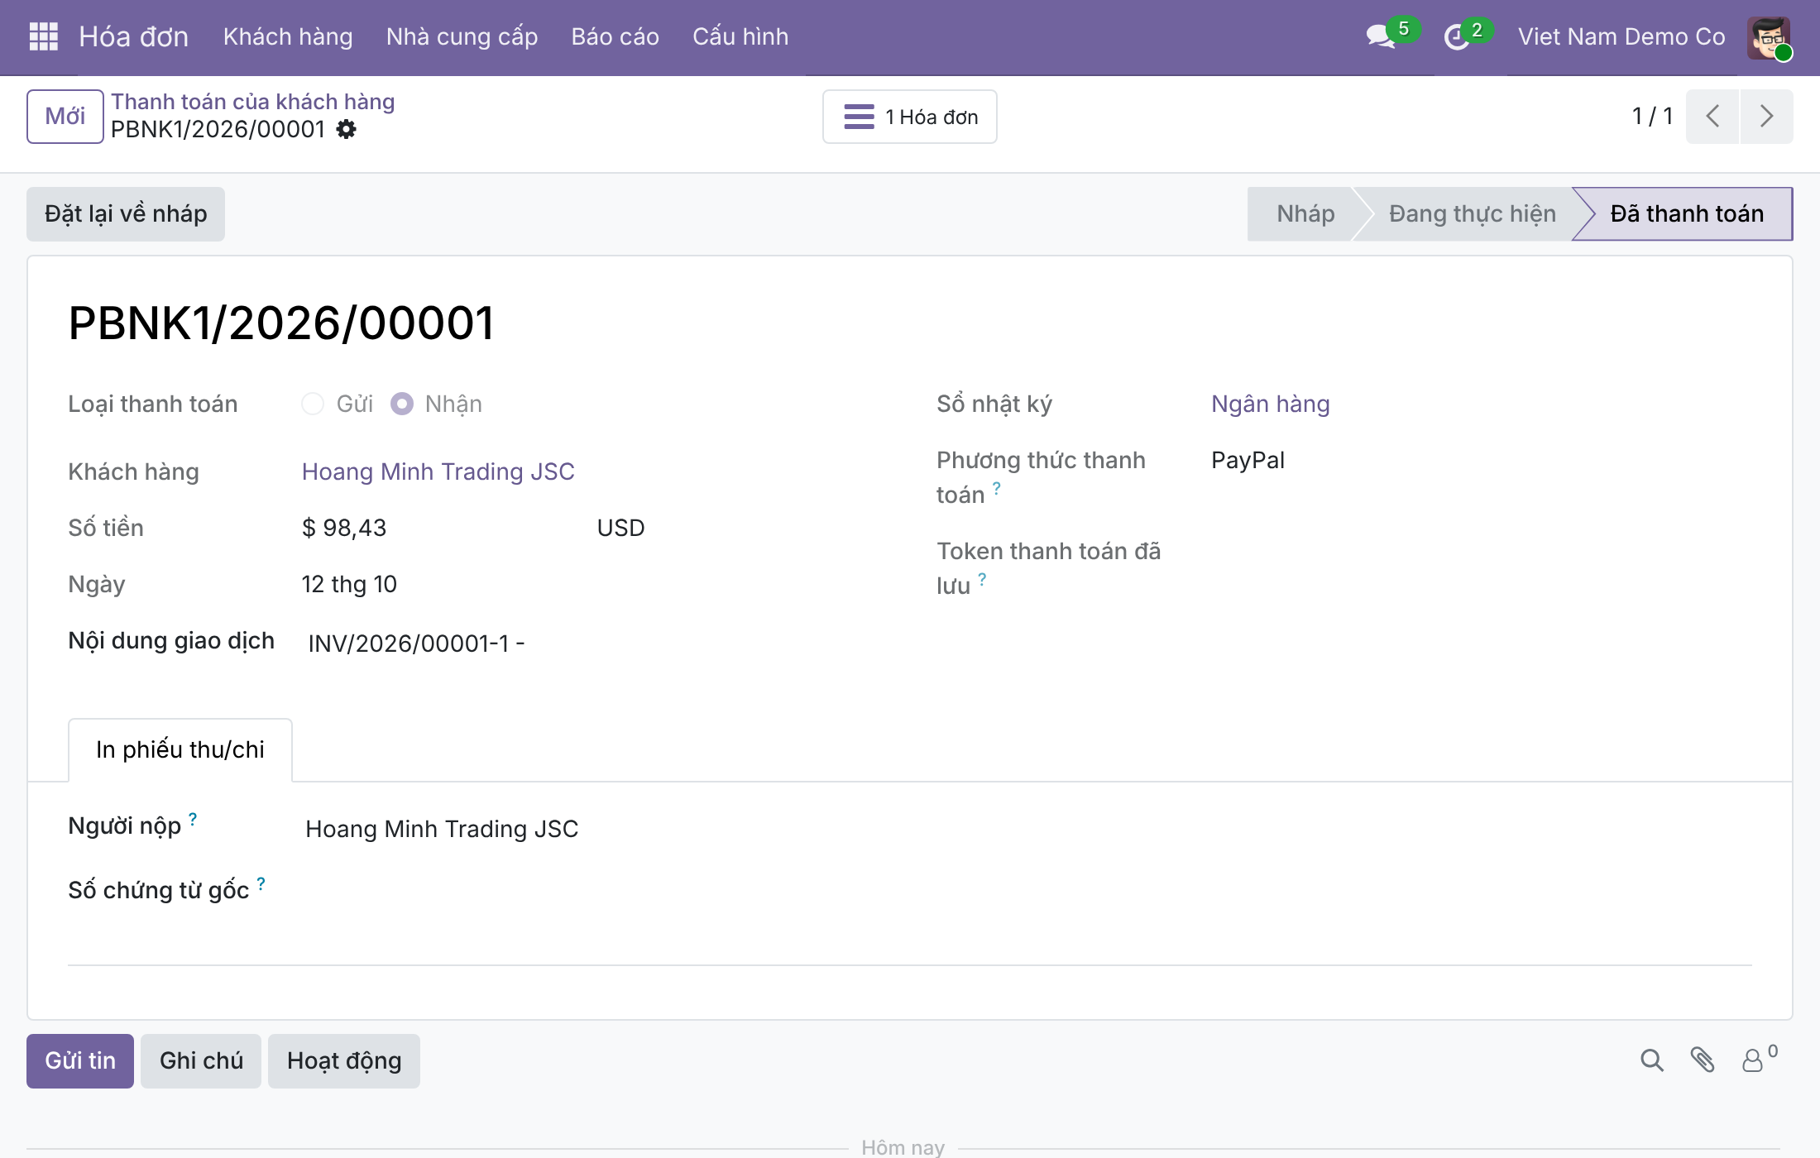Viewport: 1820px width, 1158px height.
Task: Select the In phiếu thu/chi tab
Action: [x=180, y=749]
